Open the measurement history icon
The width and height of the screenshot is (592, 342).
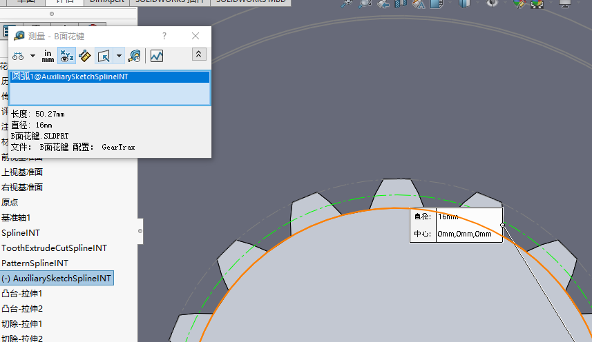[x=135, y=56]
